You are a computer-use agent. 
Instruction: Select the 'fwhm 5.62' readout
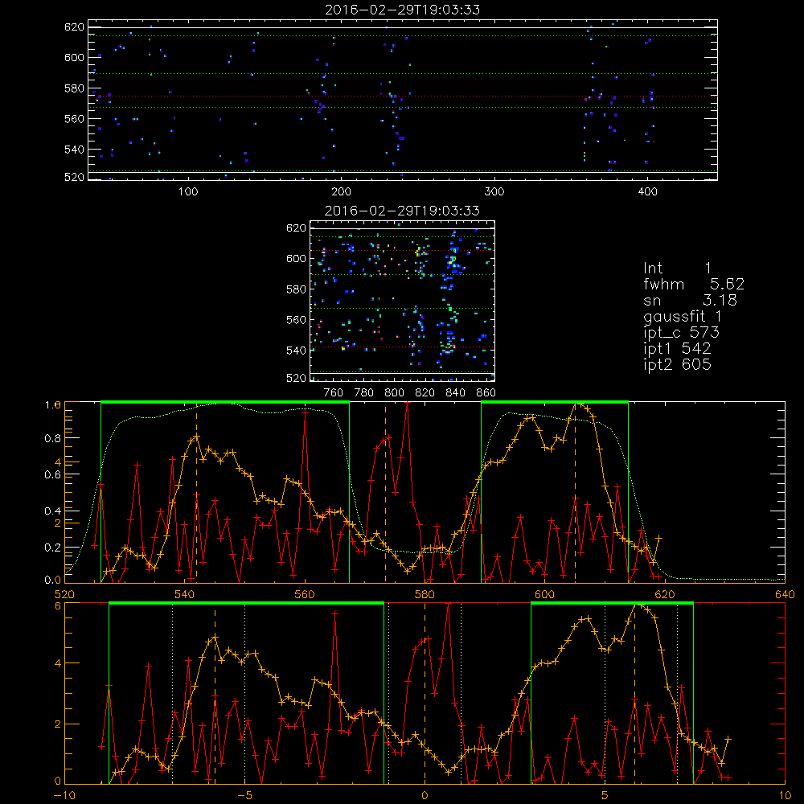tap(694, 284)
